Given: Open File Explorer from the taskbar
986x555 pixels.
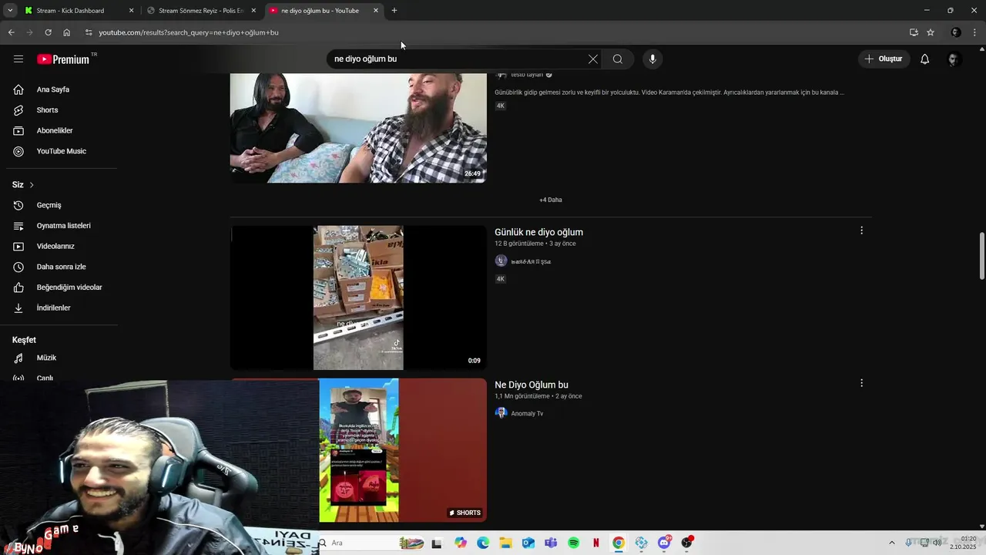Looking at the screenshot, I should (505, 543).
